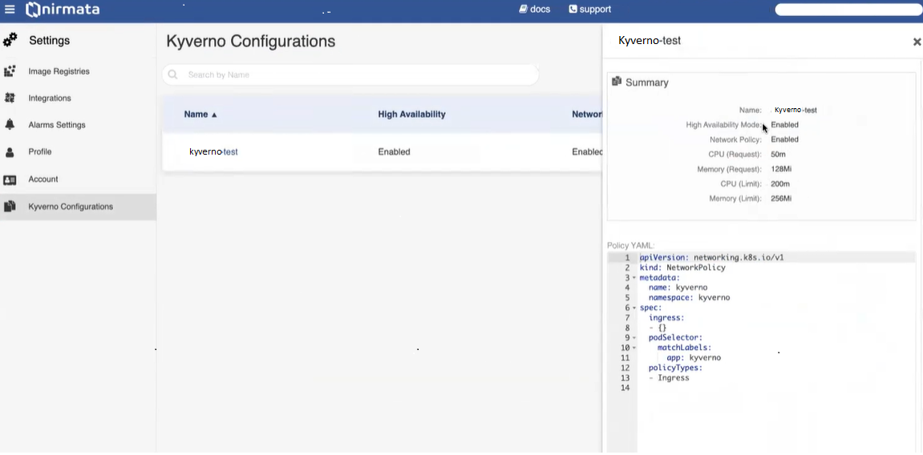This screenshot has width=923, height=455.
Task: Click the Kyverno Configurations page heading
Action: click(x=251, y=41)
